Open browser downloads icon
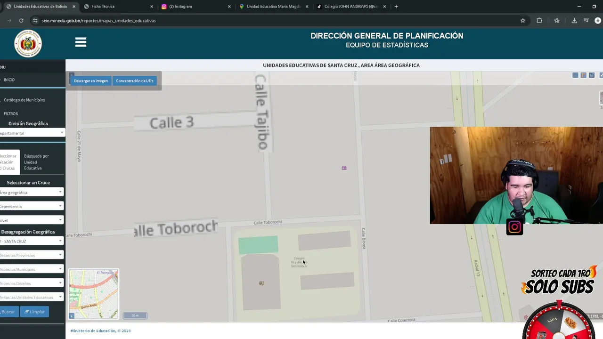The image size is (603, 339). [574, 20]
